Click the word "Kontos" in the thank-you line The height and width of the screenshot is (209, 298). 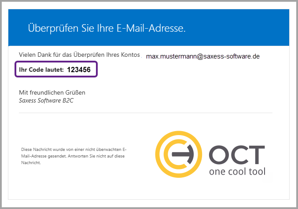[x=130, y=55]
